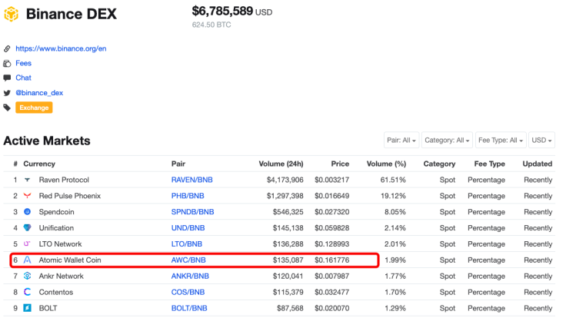Open the https://www.binance.org/en link

click(61, 48)
